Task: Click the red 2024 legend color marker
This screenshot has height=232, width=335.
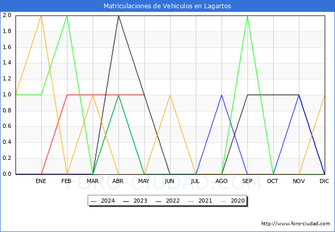Action: pyautogui.click(x=94, y=201)
